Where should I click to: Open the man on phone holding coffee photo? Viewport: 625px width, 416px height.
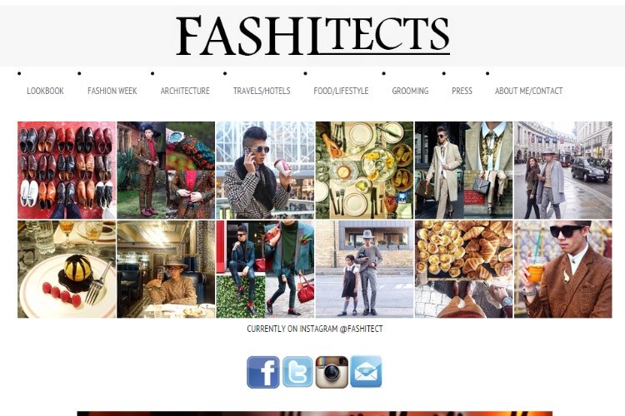tap(265, 170)
